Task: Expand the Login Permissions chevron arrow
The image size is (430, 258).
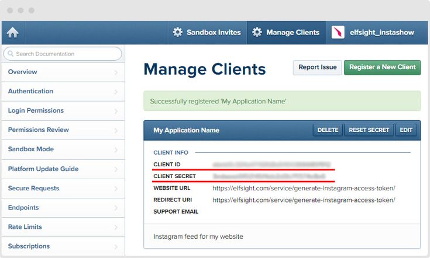Action: 116,111
